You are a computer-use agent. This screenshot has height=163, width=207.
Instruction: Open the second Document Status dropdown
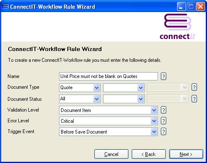tap(140, 99)
